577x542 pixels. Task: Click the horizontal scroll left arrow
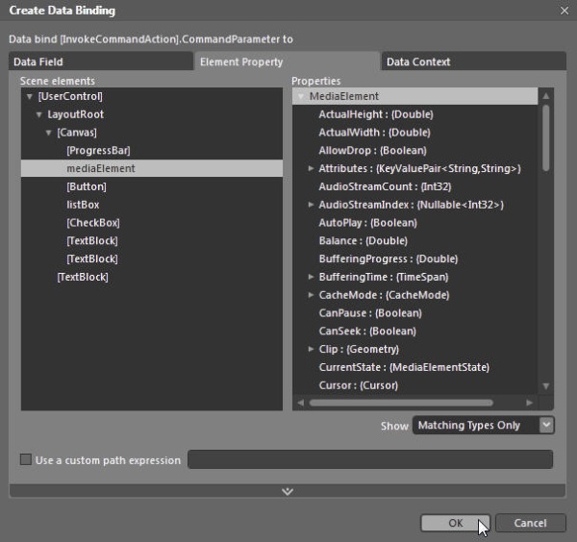(x=301, y=403)
